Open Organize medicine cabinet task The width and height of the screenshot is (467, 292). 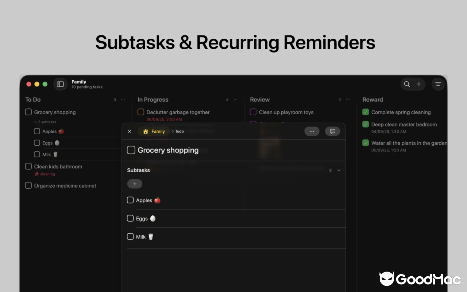(65, 185)
